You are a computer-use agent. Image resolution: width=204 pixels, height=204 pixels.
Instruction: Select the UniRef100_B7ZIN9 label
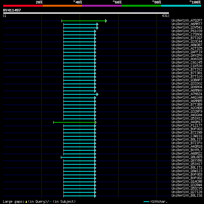[x=187, y=133]
